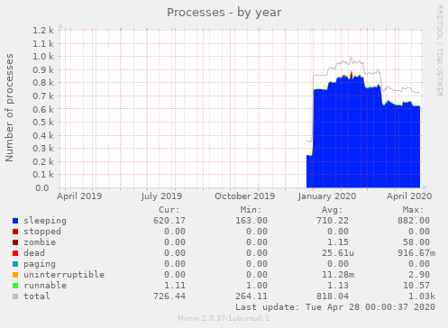Click zombie average value 1.15

coord(338,242)
